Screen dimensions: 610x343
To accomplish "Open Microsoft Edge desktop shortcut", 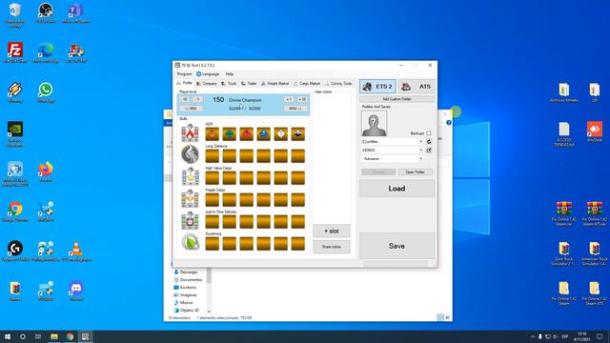I will tap(46, 52).
